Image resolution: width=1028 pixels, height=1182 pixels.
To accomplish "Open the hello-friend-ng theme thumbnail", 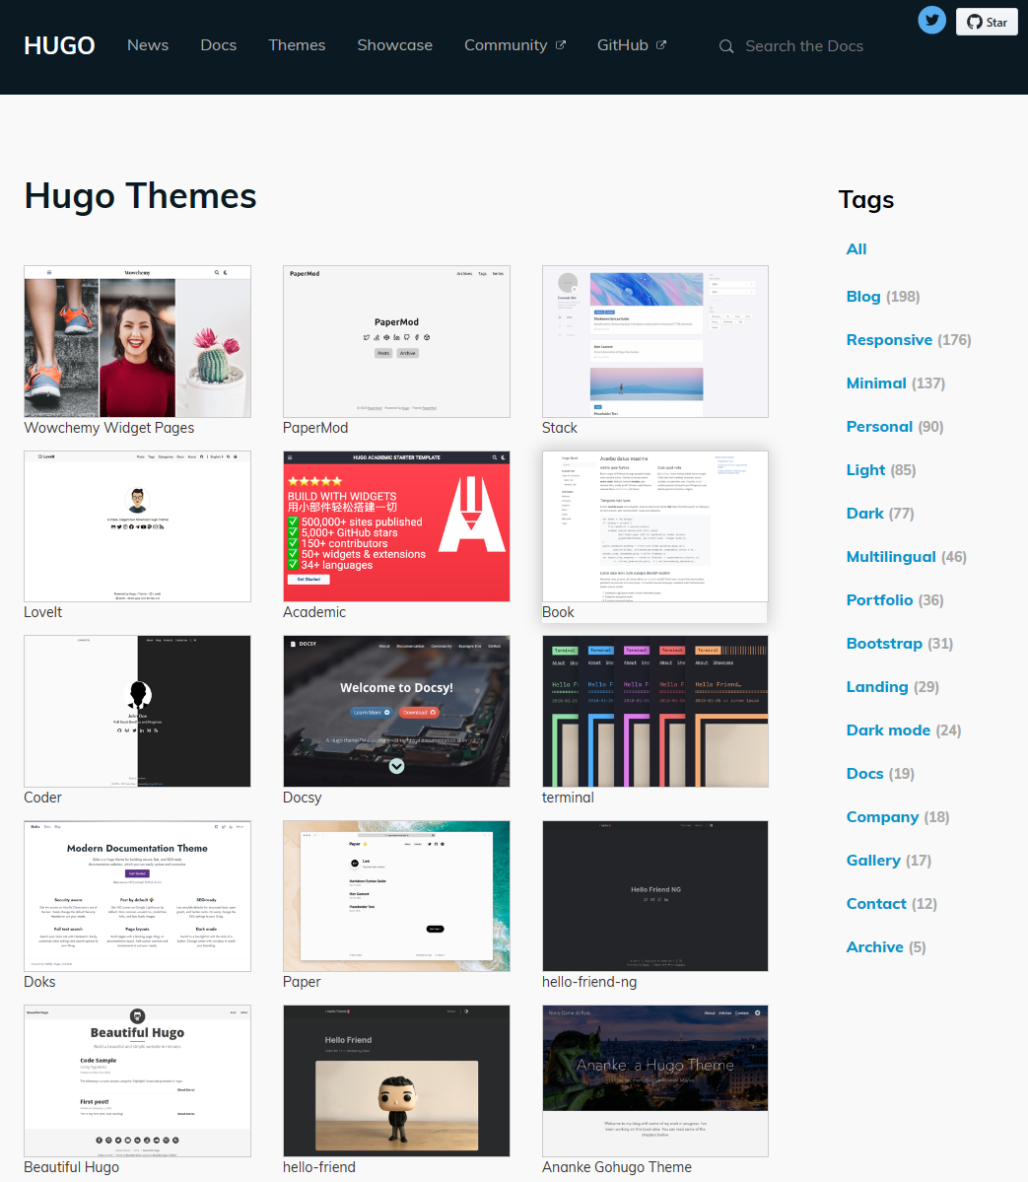I will click(x=654, y=895).
